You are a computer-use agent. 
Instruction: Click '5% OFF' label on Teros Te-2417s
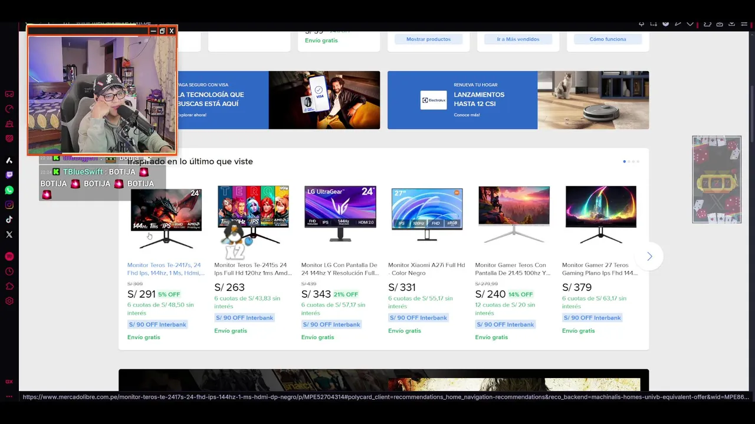coord(169,294)
